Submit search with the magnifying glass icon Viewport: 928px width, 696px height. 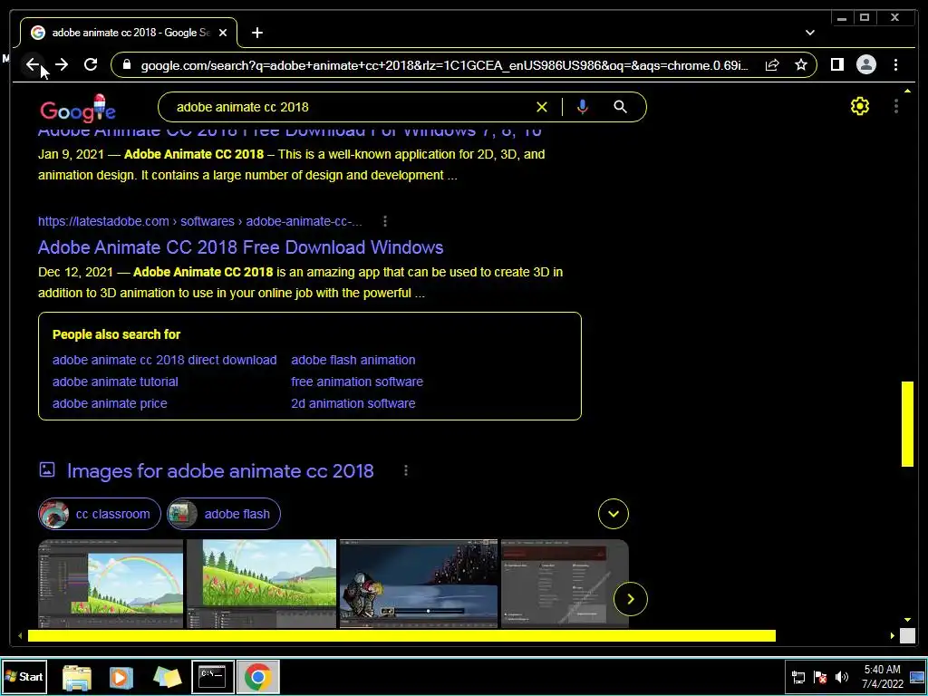[x=620, y=107]
